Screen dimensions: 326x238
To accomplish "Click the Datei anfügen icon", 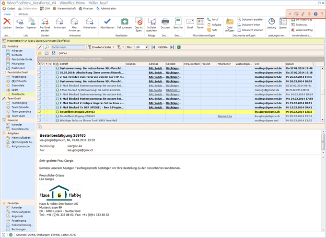I will 230,22.
